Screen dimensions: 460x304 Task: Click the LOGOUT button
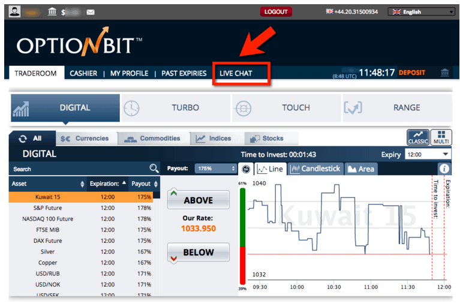(276, 12)
